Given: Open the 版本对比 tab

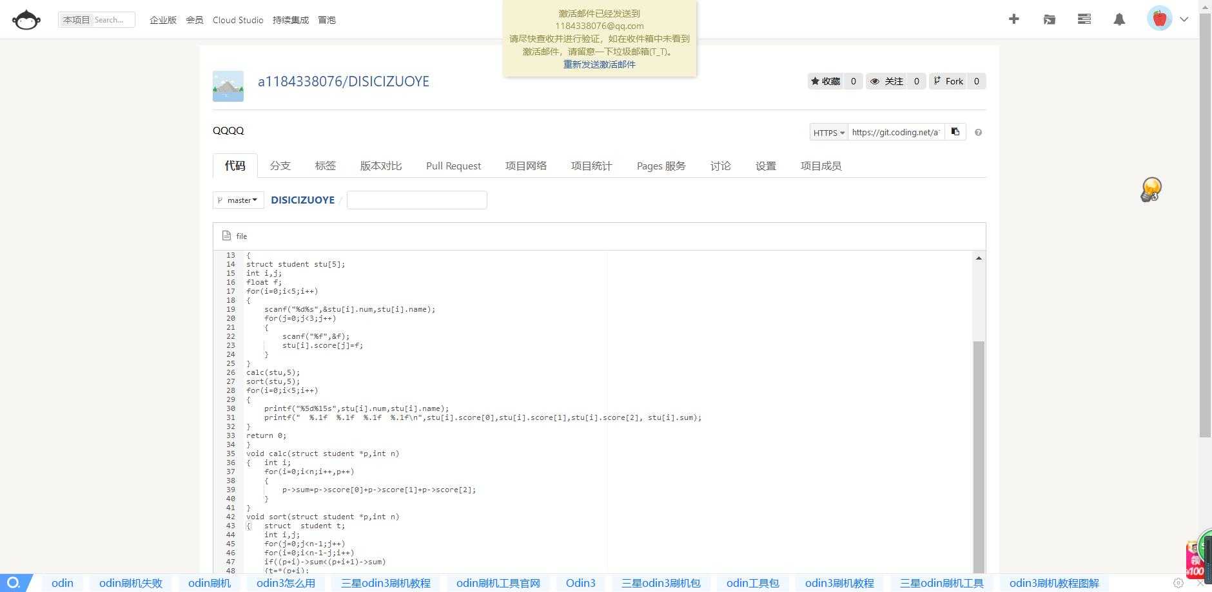Looking at the screenshot, I should (x=381, y=166).
